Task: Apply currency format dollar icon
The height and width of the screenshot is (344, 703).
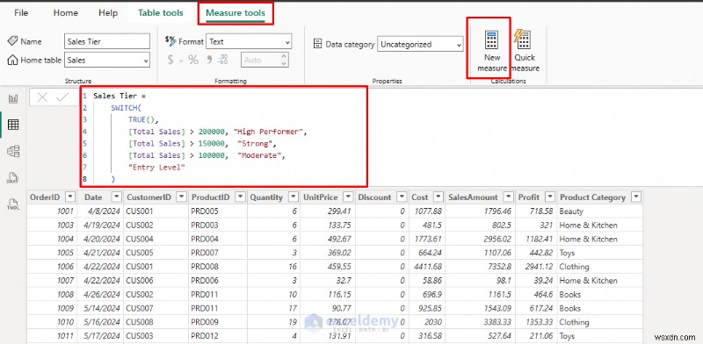Action: 170,60
